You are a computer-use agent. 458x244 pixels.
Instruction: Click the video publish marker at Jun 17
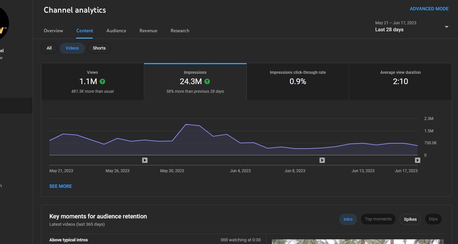417,160
